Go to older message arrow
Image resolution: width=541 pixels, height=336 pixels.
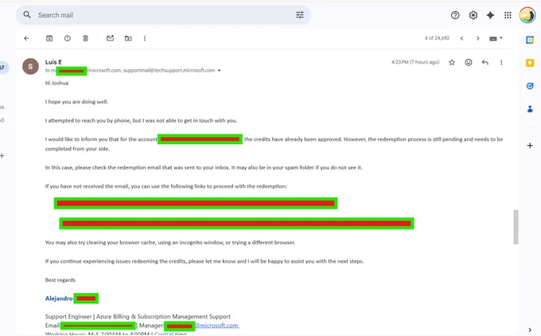click(478, 38)
